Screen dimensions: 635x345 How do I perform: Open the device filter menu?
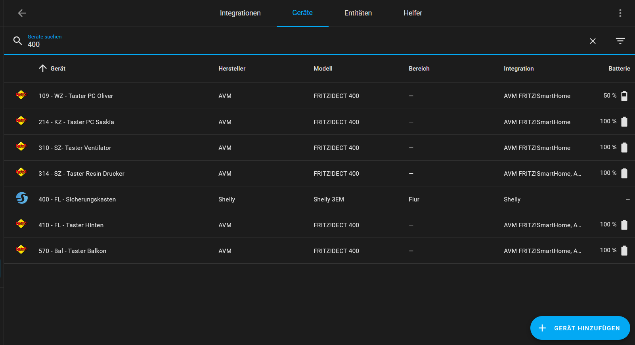(620, 41)
